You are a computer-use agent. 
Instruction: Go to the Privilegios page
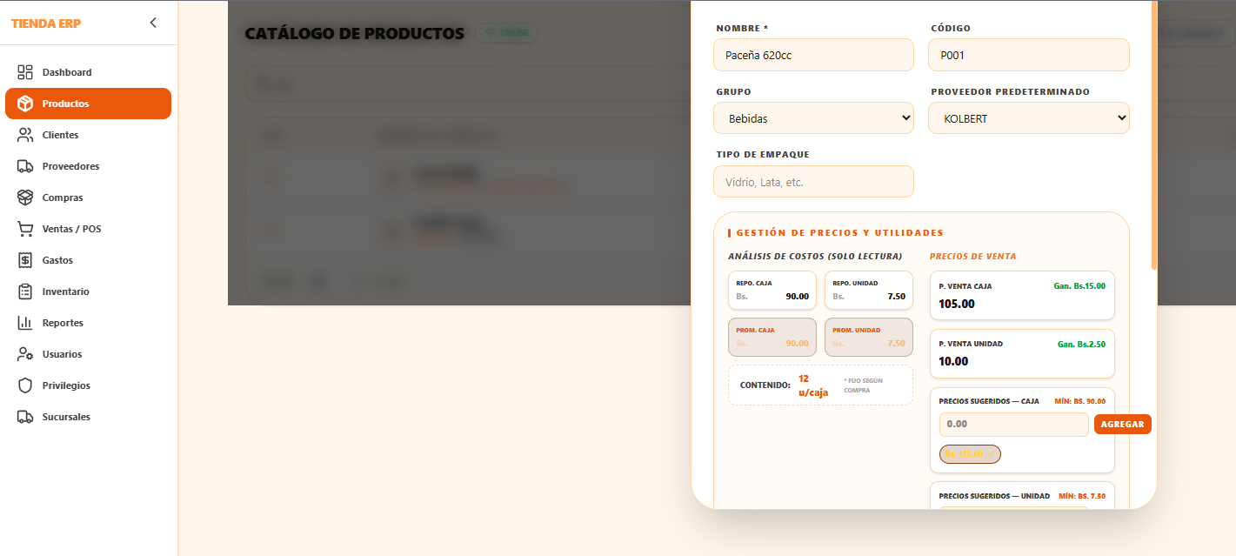[x=88, y=385]
